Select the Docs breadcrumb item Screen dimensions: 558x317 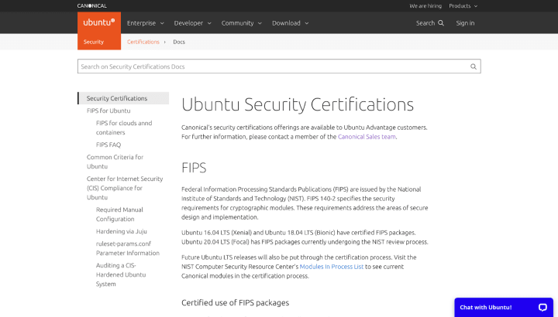[x=179, y=42]
